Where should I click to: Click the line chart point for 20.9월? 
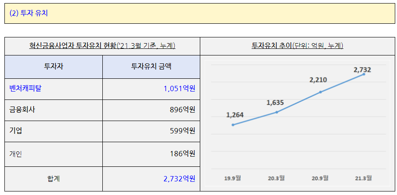pos(320,92)
